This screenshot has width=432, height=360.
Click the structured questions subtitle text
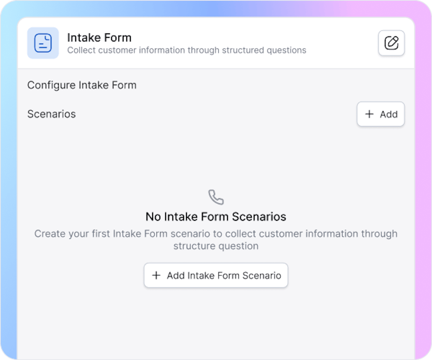[x=186, y=50]
